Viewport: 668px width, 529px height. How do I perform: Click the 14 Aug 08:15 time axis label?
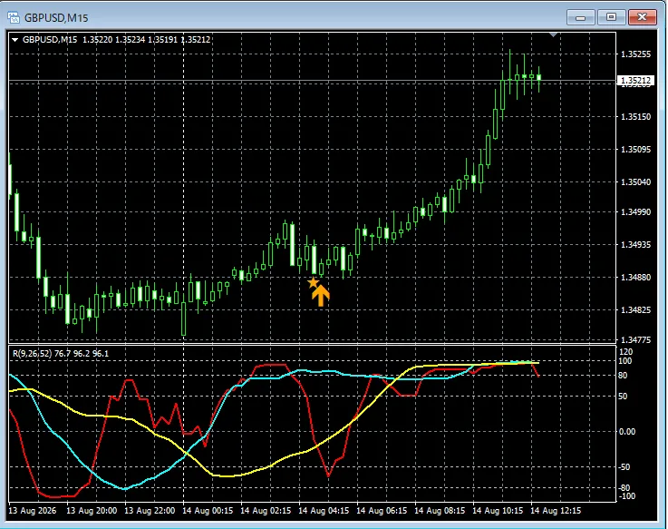coord(440,511)
